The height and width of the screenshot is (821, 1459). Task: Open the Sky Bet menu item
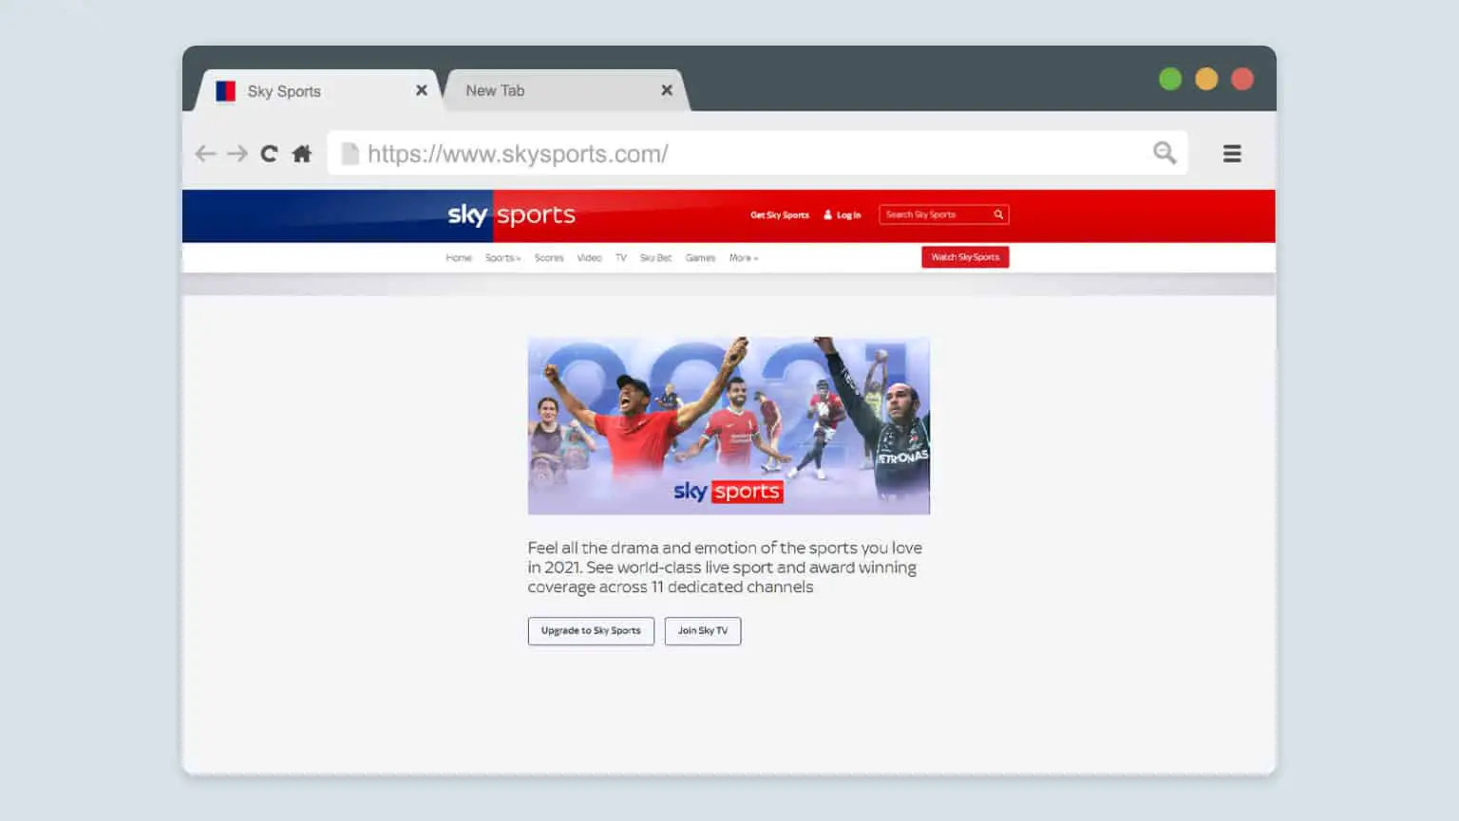pos(654,257)
